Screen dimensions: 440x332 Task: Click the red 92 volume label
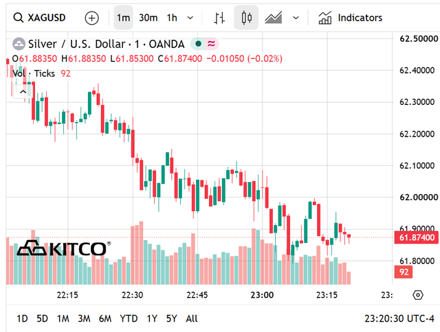click(404, 272)
